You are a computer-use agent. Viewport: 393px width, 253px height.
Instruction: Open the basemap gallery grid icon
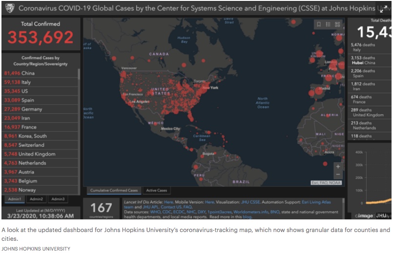[x=338, y=24]
